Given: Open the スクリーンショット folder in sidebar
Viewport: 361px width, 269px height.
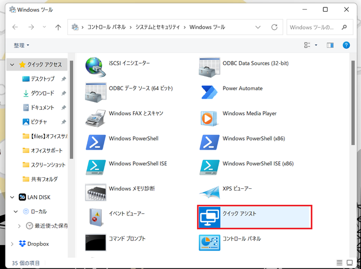Looking at the screenshot, I should [x=44, y=165].
